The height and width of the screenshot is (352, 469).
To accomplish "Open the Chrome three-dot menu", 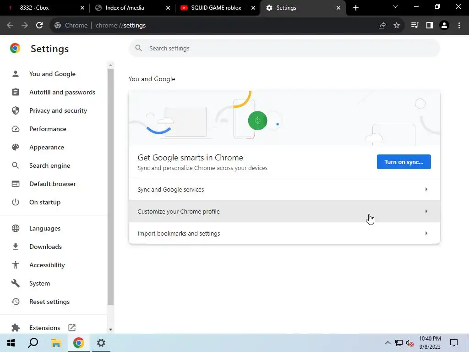I will click(459, 26).
